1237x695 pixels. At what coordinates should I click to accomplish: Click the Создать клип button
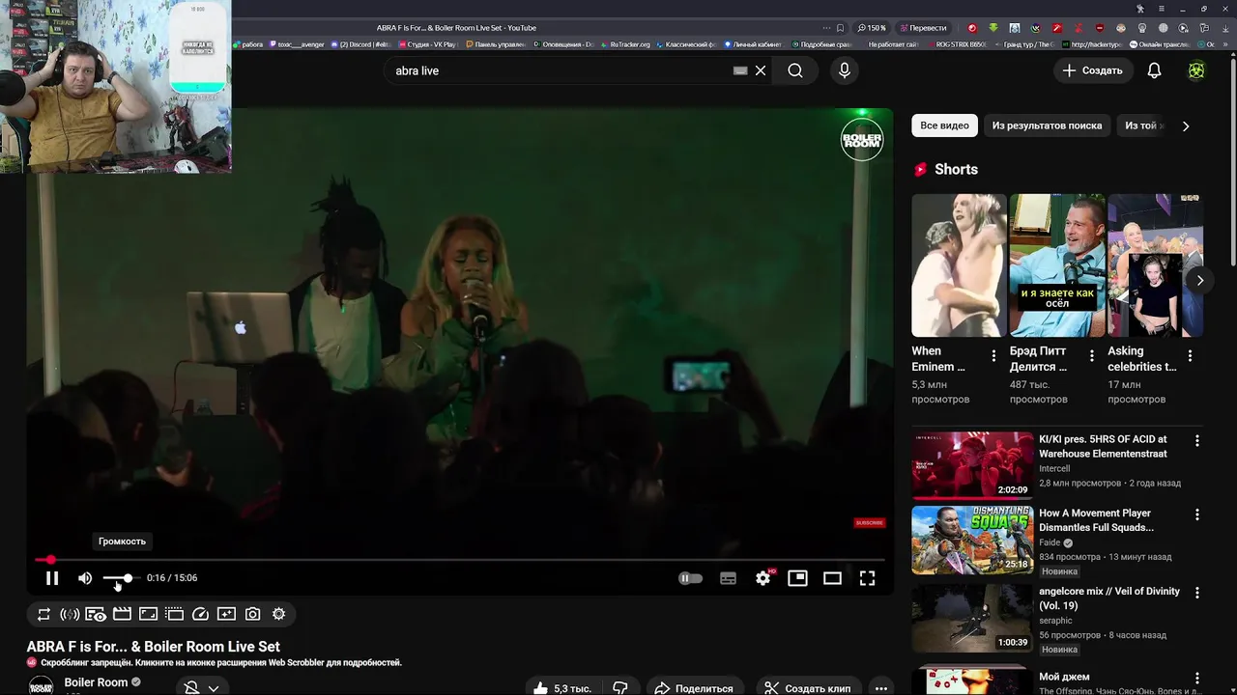807,688
